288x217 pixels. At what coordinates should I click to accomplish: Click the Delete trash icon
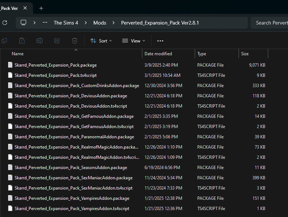pos(75,41)
